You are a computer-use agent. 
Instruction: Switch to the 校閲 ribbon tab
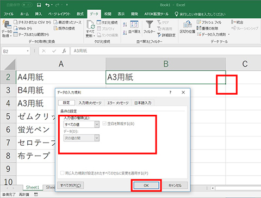[108, 14]
